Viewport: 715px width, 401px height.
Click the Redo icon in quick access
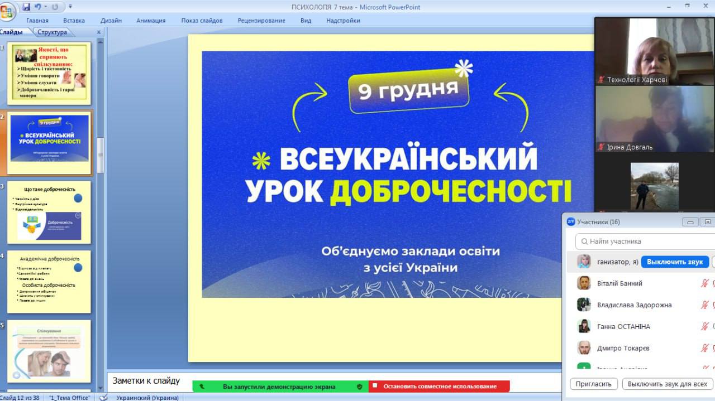click(55, 7)
